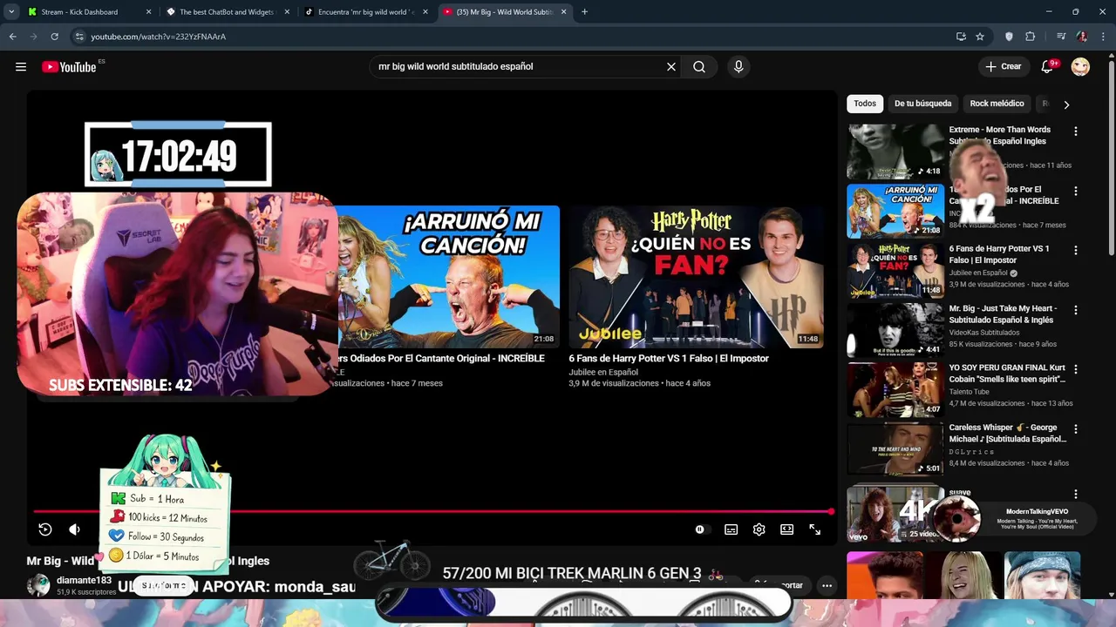Viewport: 1116px width, 627px height.
Task: Go to the YouTube home logo
Action: coord(69,67)
